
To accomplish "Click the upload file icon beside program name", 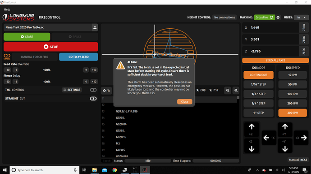I will click(x=95, y=27).
